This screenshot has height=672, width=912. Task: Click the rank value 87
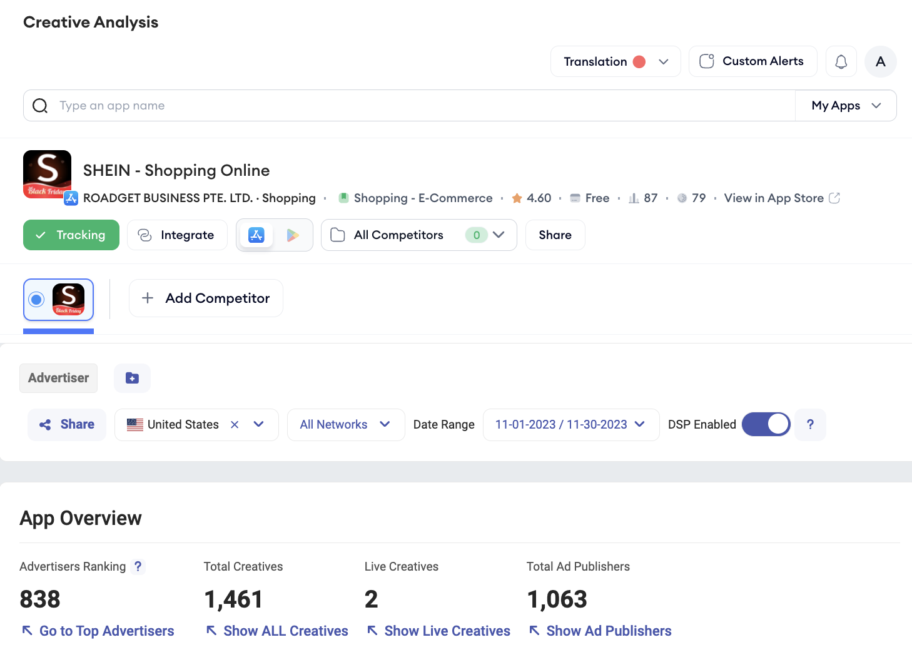coord(651,198)
